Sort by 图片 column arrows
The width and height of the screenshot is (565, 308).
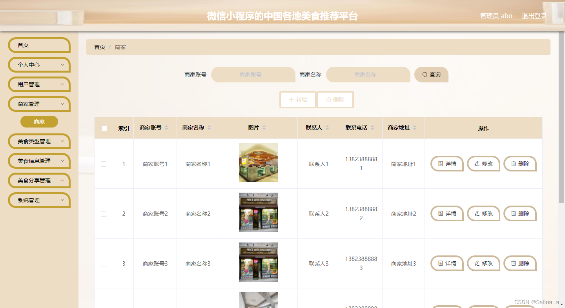(x=264, y=128)
